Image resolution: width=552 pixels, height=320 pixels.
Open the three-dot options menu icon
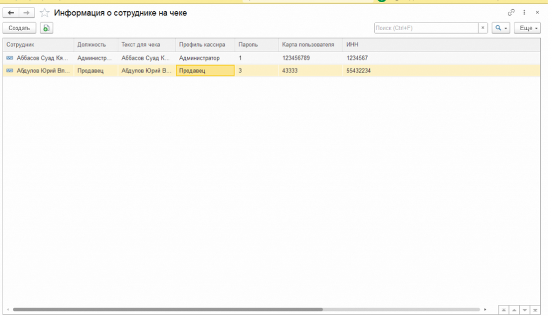point(524,12)
